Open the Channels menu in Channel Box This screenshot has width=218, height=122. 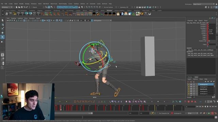[x=190, y=20]
